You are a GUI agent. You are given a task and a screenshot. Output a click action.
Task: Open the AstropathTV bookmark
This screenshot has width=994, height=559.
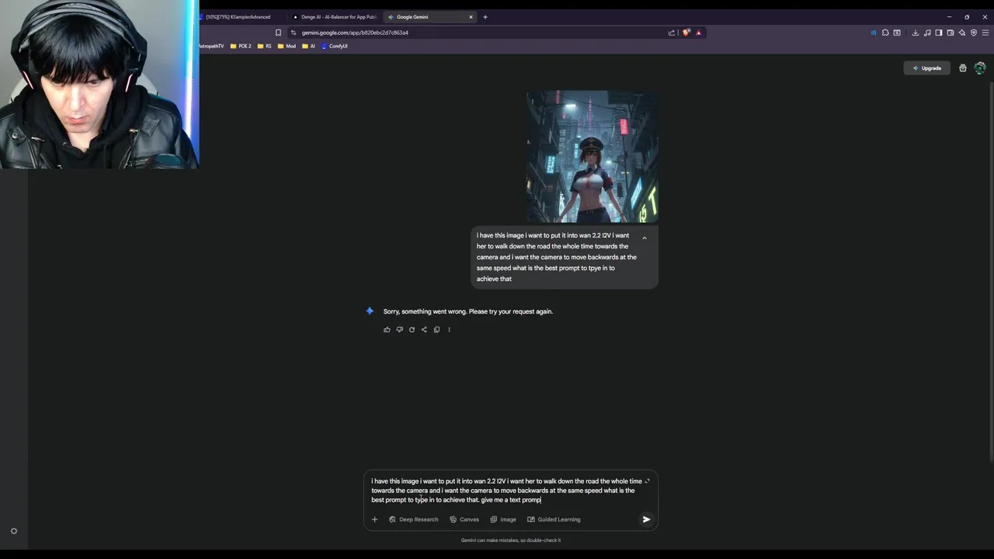(x=211, y=46)
